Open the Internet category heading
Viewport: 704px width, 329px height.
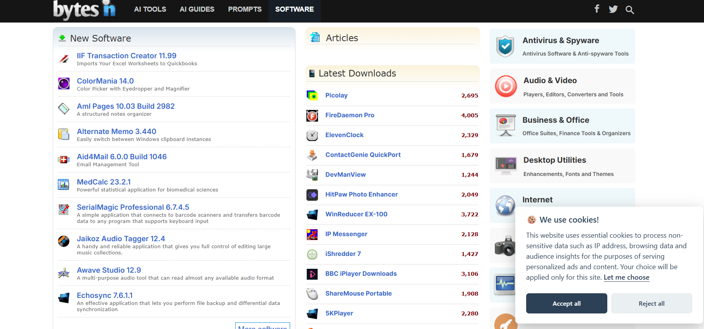(537, 200)
